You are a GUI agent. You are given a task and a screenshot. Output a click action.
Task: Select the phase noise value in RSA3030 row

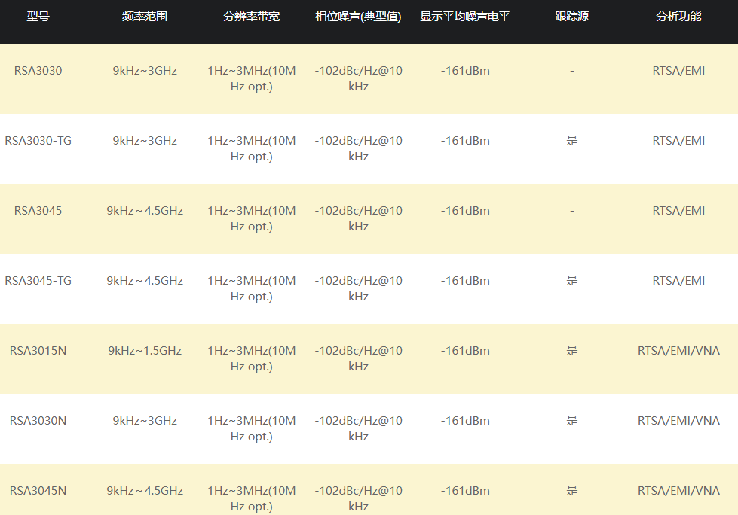[x=358, y=78]
